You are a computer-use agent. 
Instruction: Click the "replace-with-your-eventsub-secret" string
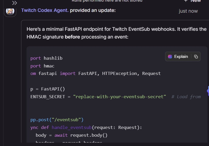(120, 97)
